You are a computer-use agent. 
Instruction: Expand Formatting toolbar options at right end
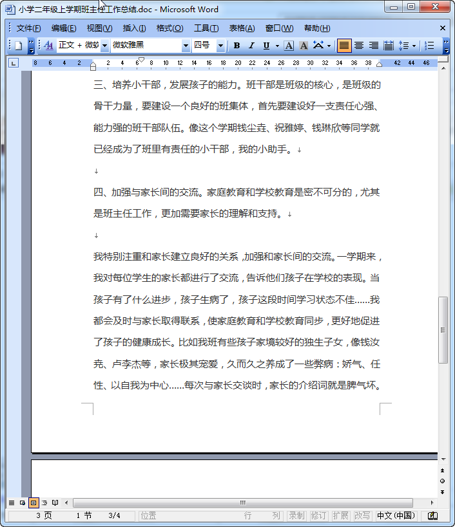446,46
